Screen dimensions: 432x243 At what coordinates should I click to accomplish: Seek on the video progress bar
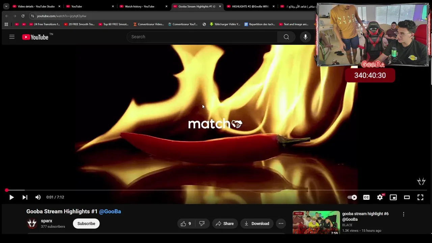click(x=216, y=190)
